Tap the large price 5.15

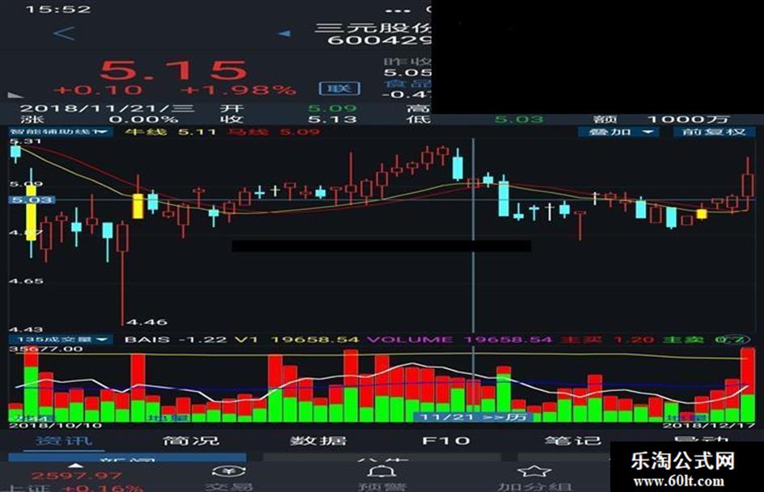(174, 70)
